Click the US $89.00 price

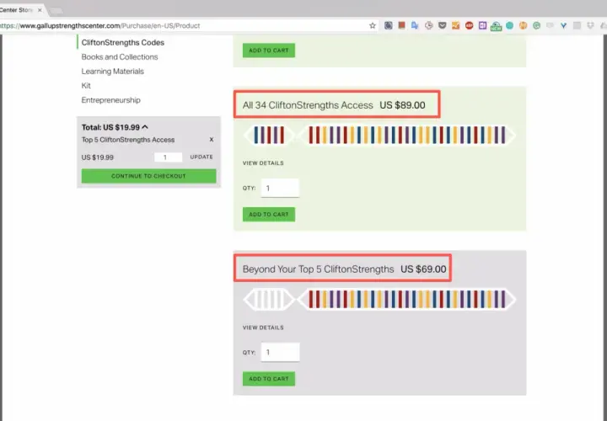[x=402, y=105]
